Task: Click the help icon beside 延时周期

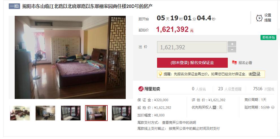Action: (x=273, y=107)
